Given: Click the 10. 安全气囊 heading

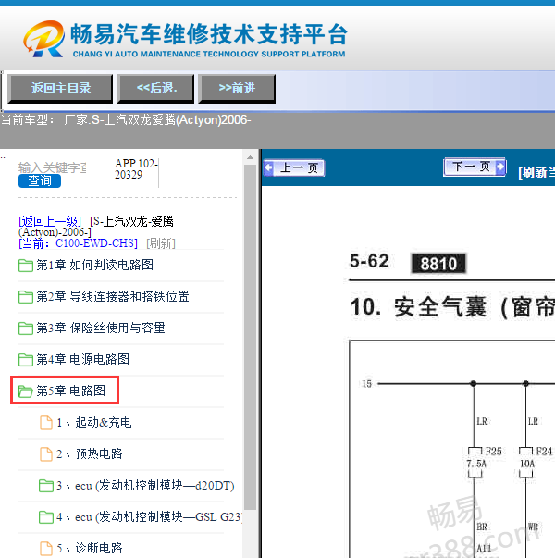Looking at the screenshot, I should pos(452,307).
